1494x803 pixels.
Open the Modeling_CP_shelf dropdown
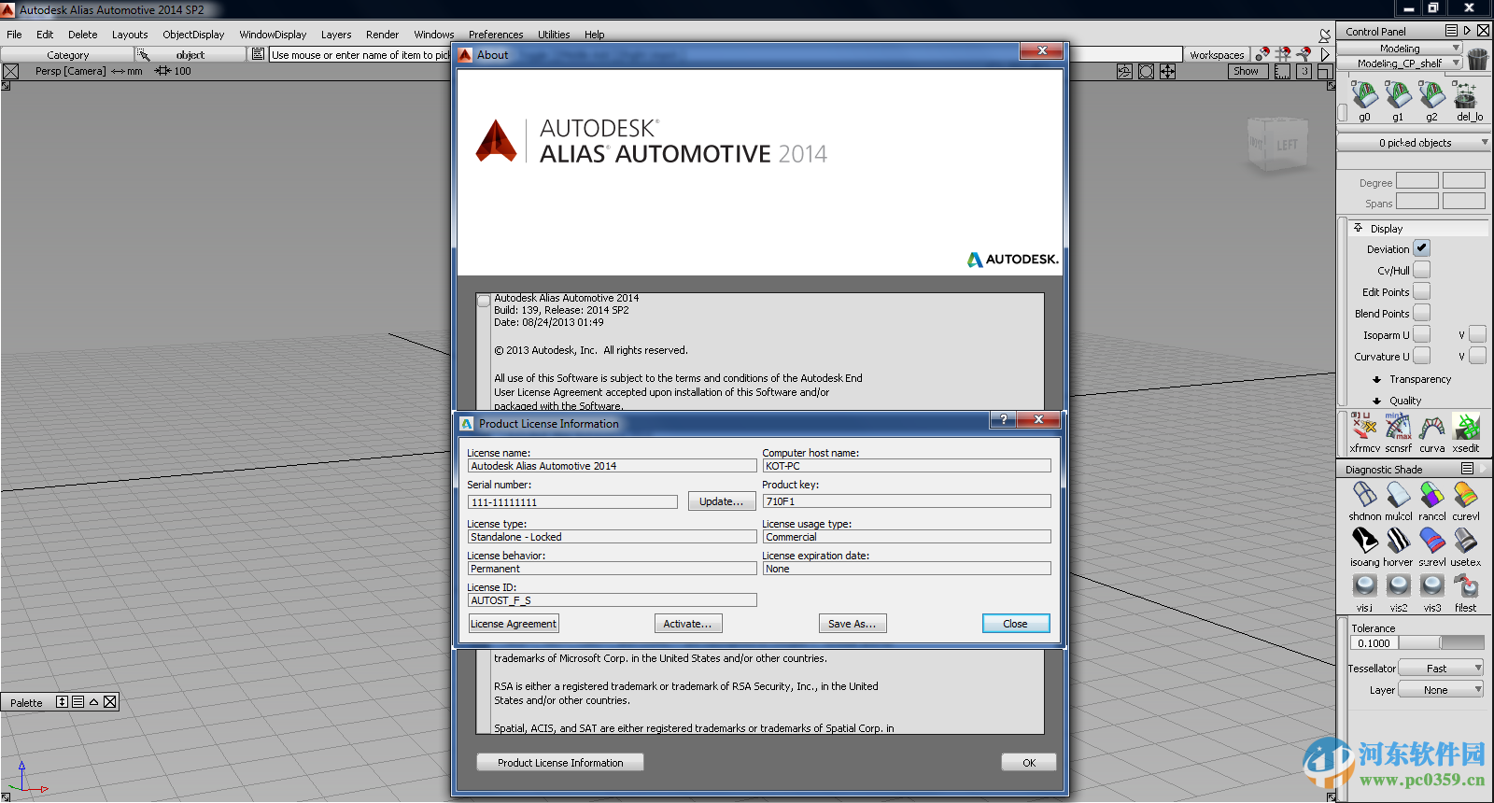pos(1400,63)
